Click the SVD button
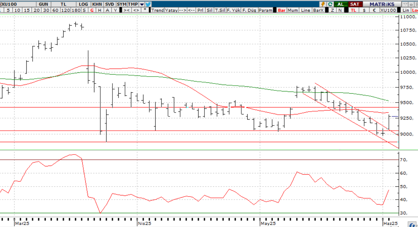 (x=109, y=4)
